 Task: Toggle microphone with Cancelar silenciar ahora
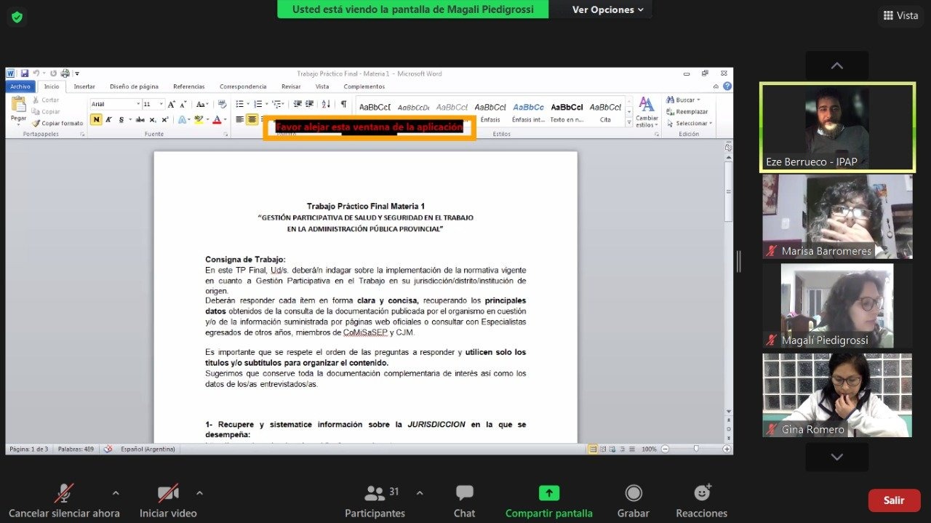[x=64, y=494]
